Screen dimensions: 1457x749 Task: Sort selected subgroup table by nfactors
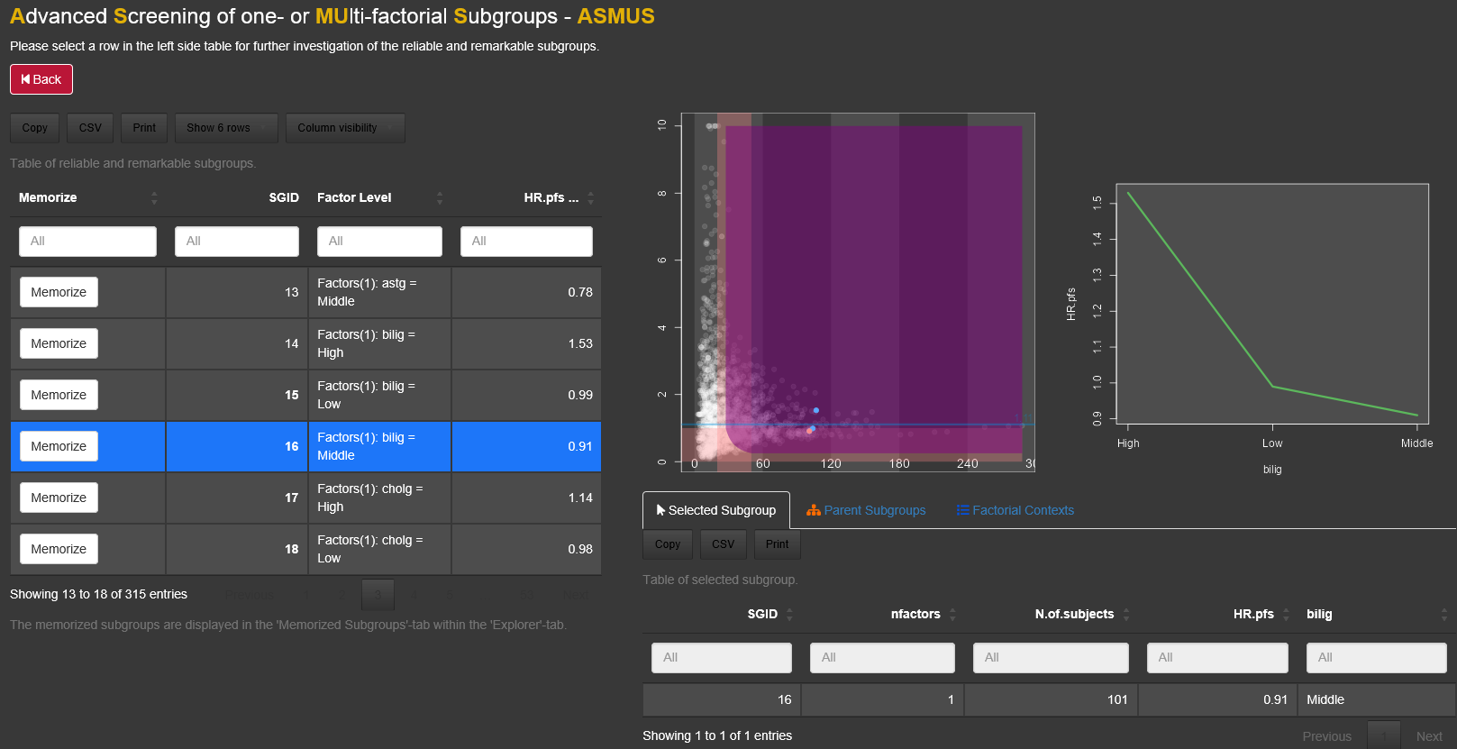952,614
